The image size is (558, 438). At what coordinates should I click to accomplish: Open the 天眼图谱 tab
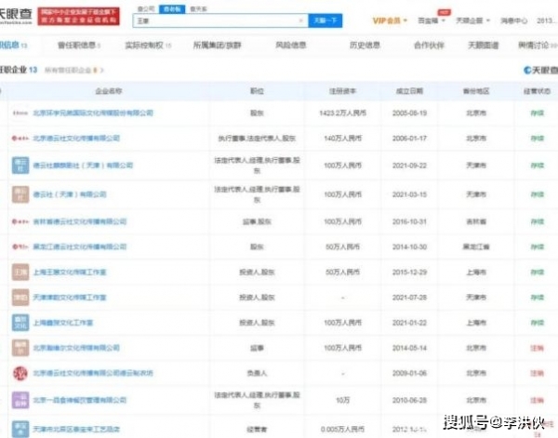tap(484, 46)
